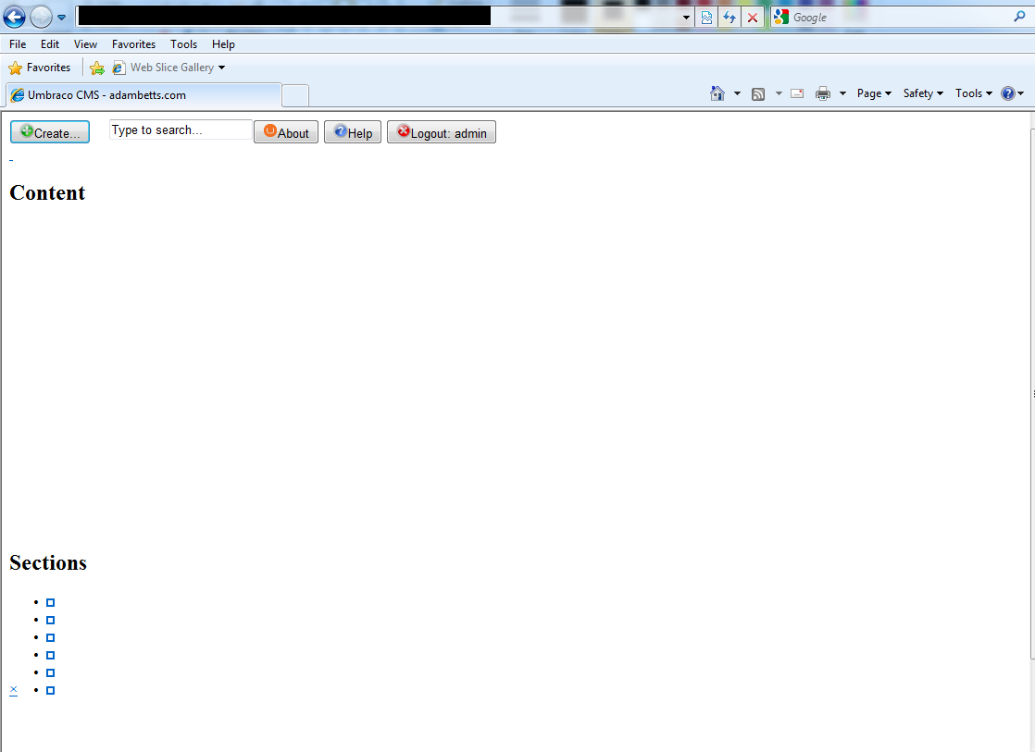The width and height of the screenshot is (1035, 752).
Task: Click the small blue X link near Sections
Action: (13, 690)
